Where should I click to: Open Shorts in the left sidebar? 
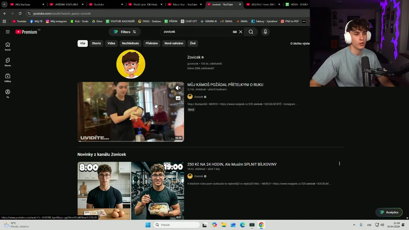[x=8, y=62]
